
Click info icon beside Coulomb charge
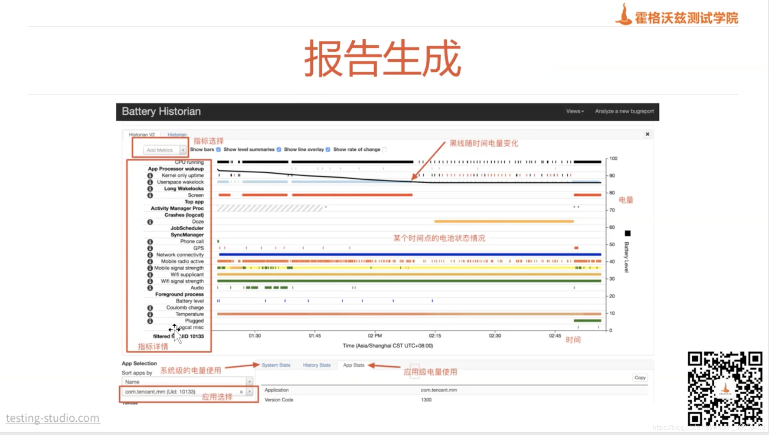150,308
